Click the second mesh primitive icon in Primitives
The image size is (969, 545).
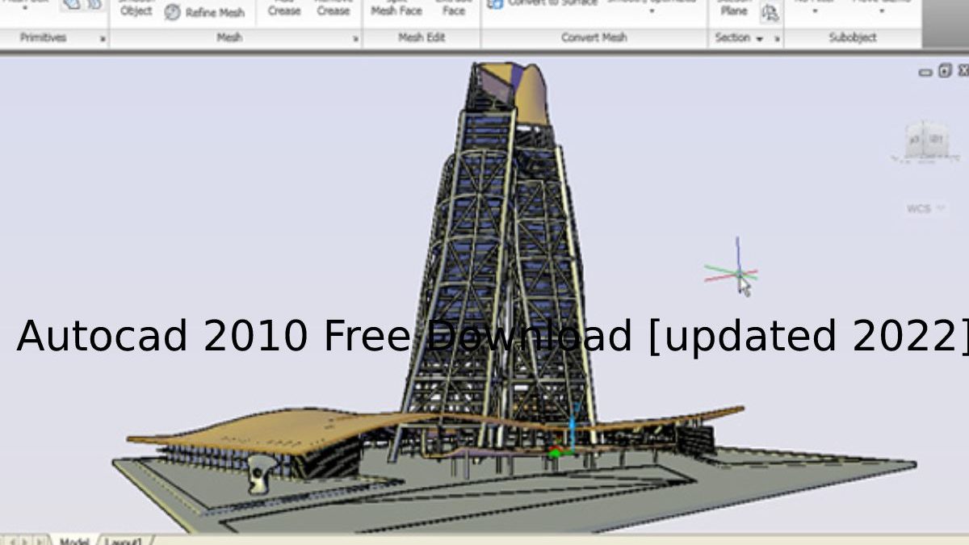click(94, 4)
